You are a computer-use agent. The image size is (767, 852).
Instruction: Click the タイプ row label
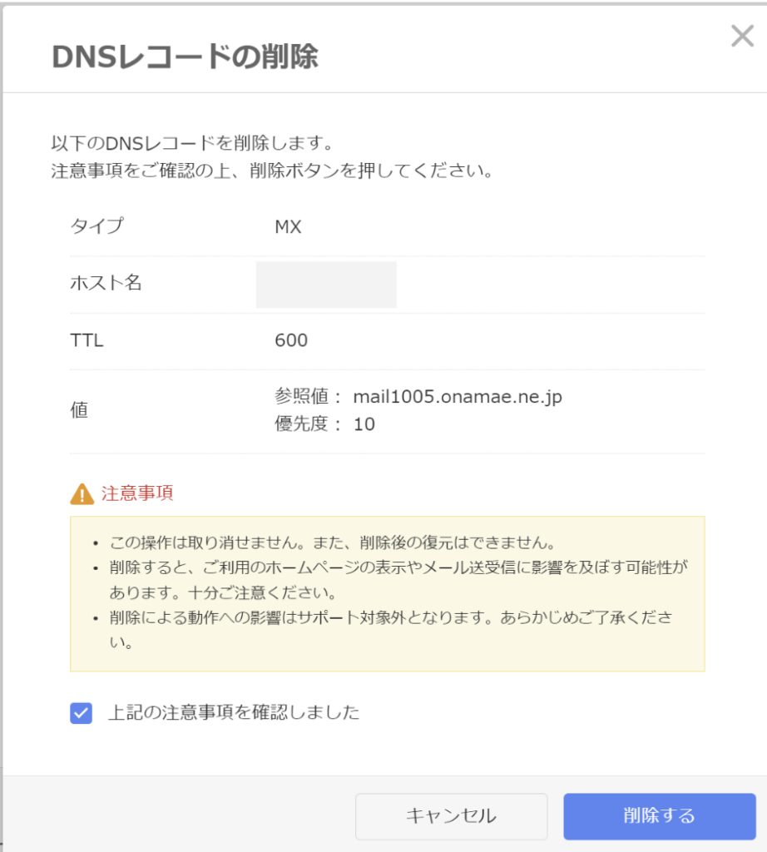[x=96, y=226]
